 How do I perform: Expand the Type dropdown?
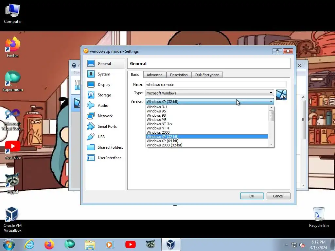tap(210, 93)
